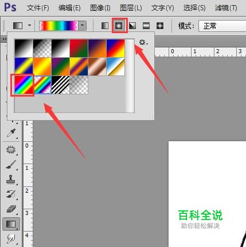246x247 pixels.
Task: Open the 图层(L) menu
Action: [131, 8]
